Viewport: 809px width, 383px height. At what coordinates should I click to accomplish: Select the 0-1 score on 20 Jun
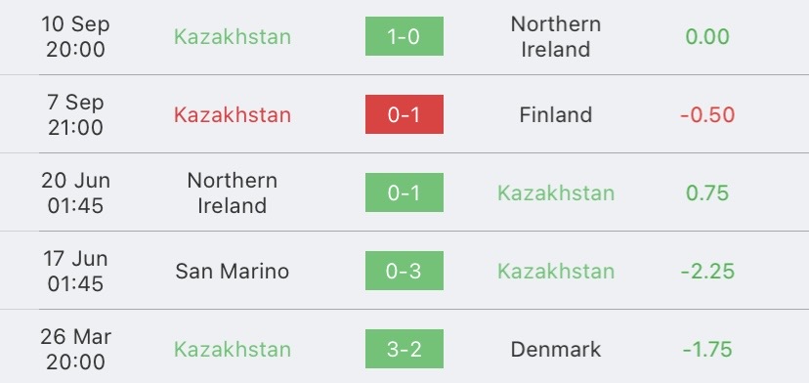click(x=404, y=192)
